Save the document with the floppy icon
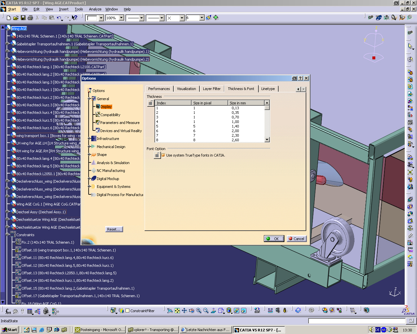The width and height of the screenshot is (417, 334). pos(23,18)
